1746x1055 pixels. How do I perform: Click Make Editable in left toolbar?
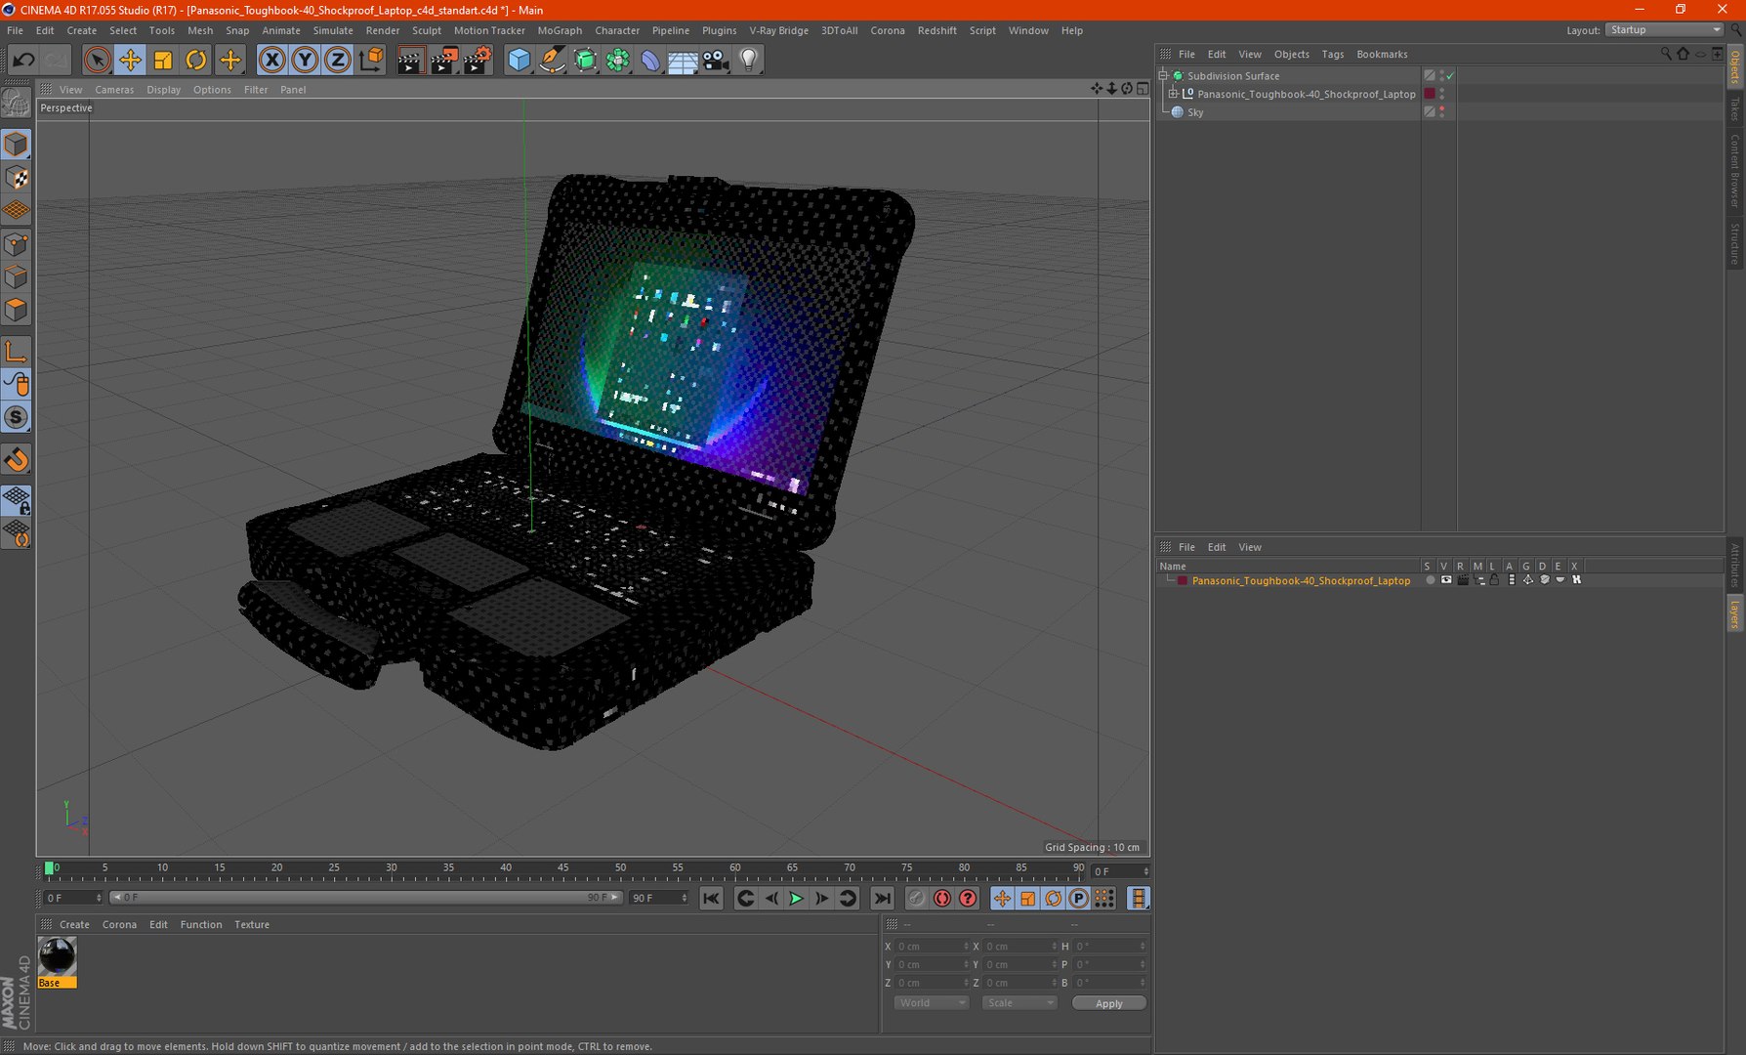[x=17, y=103]
